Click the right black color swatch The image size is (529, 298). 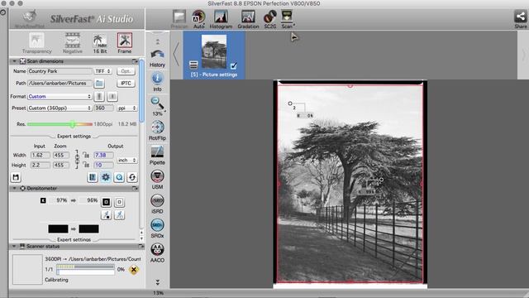88,228
